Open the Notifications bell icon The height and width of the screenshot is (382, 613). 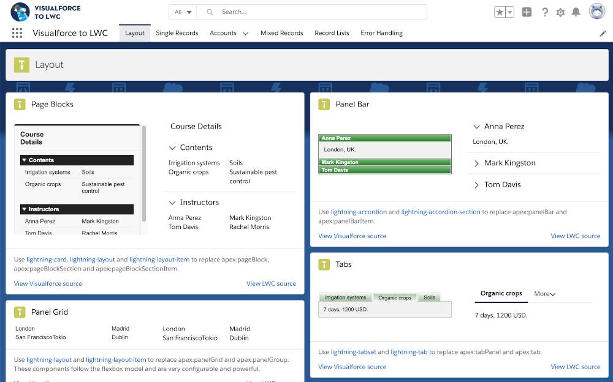point(576,12)
